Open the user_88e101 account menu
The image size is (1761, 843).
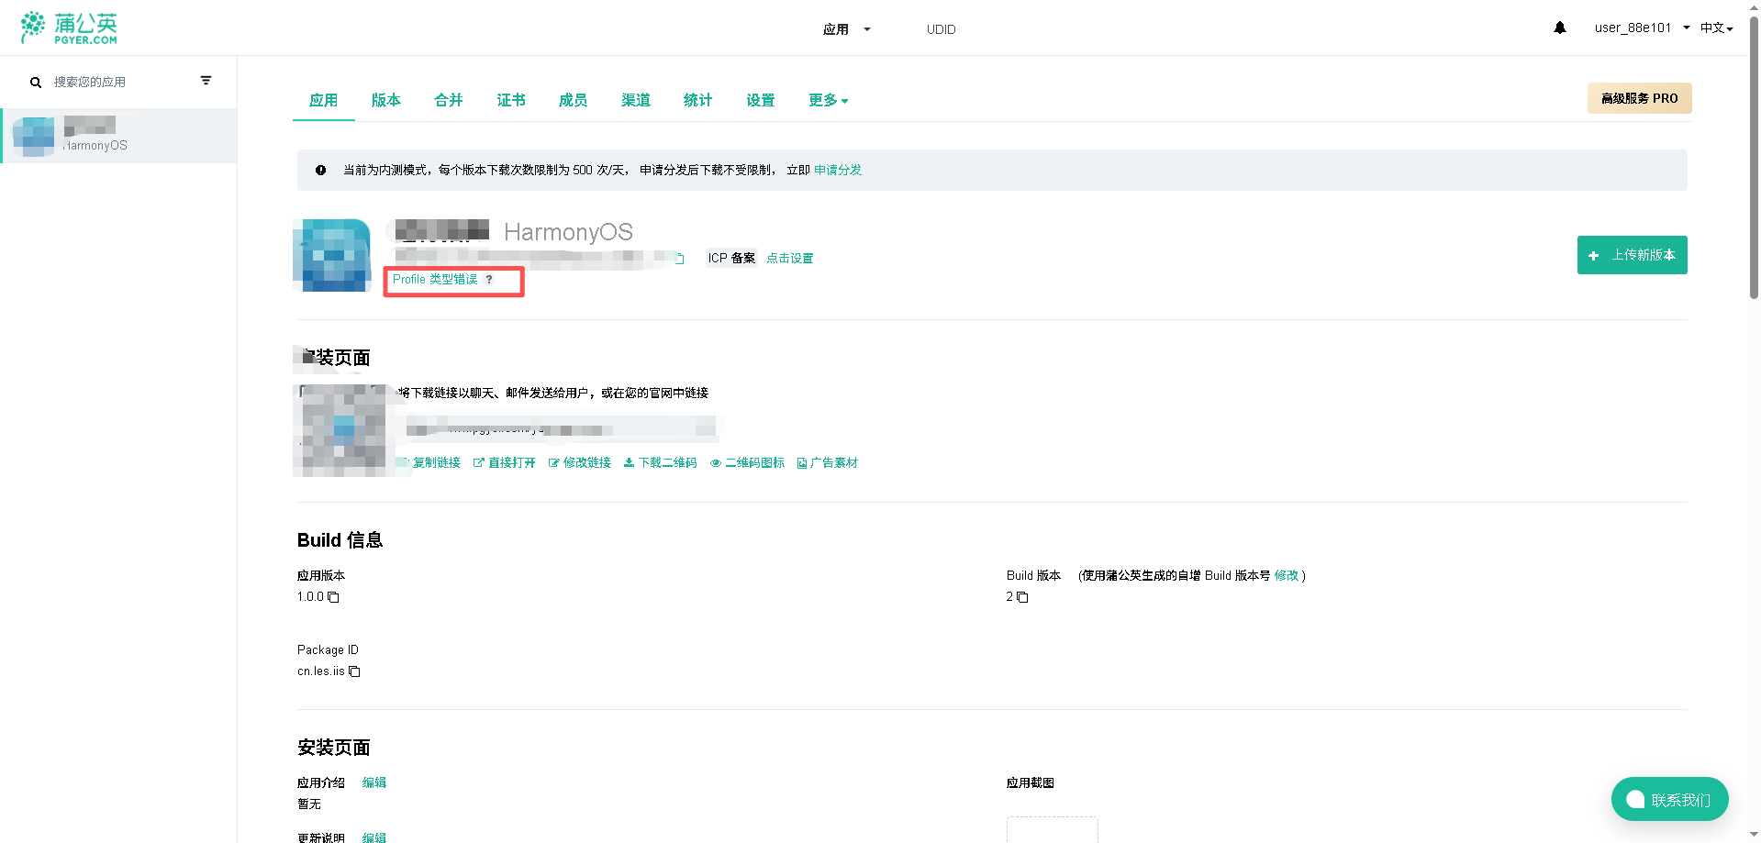[x=1642, y=28]
